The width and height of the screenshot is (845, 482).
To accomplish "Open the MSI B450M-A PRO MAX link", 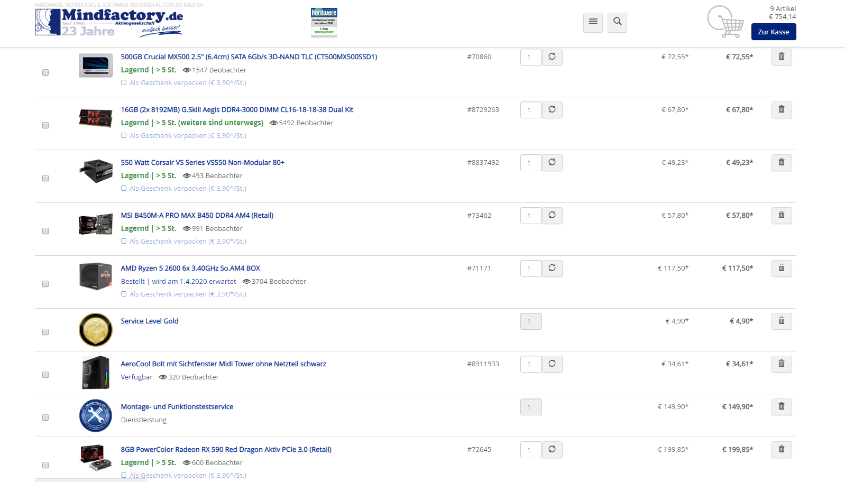I will (x=197, y=215).
